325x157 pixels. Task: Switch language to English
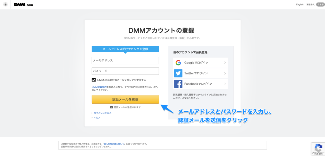pyautogui.click(x=300, y=4)
